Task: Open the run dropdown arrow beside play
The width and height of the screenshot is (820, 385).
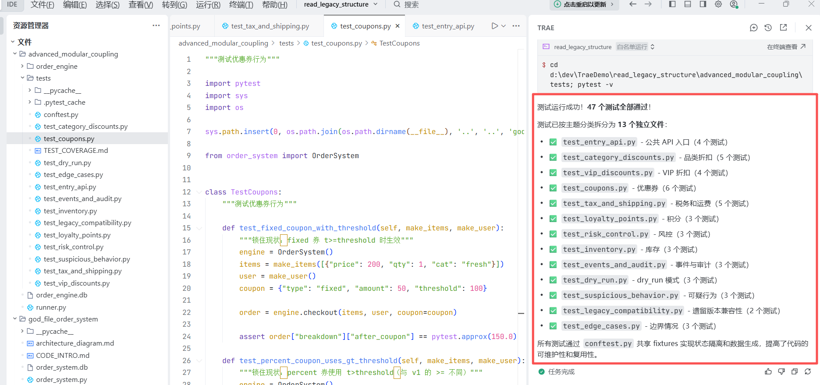Action: coord(504,26)
